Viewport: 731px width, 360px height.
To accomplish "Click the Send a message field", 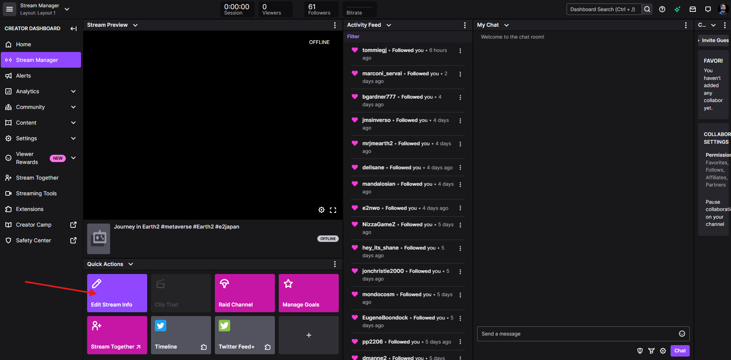I will tap(577, 334).
